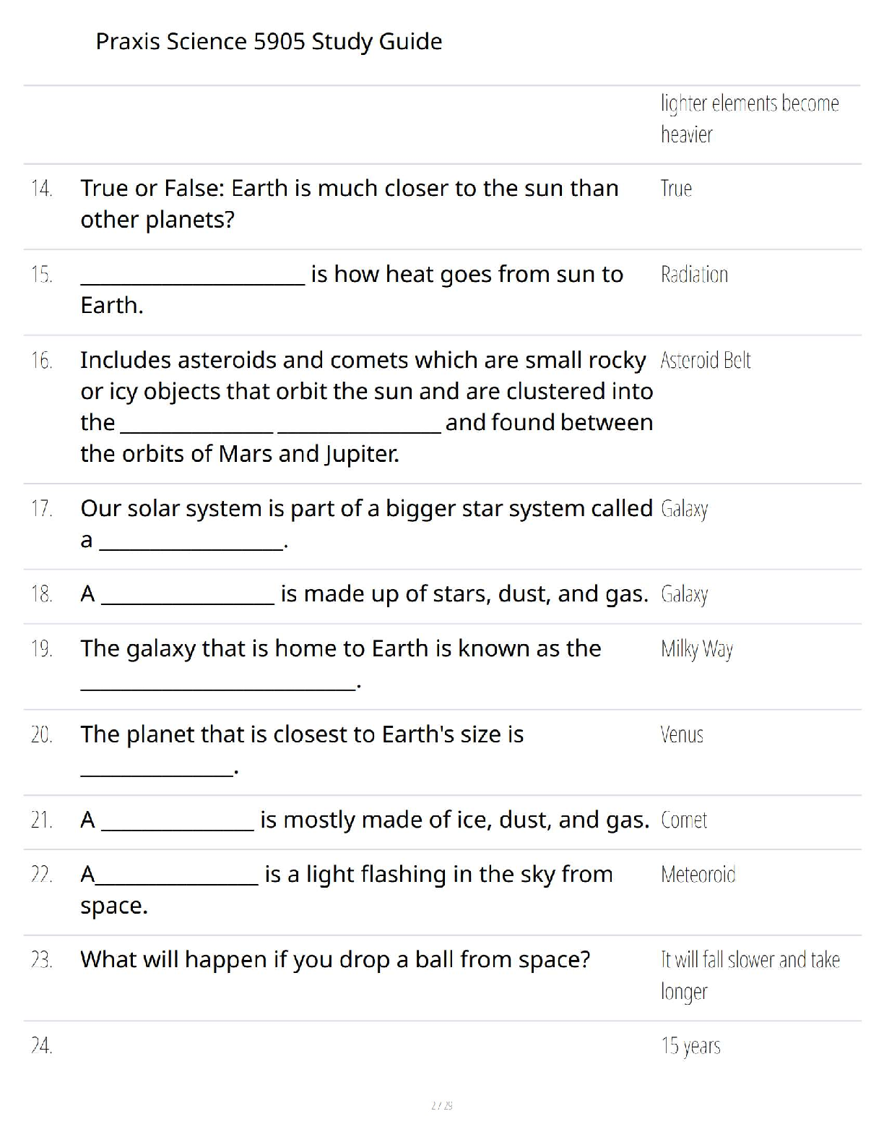Select the "Venus" answer
The height and width of the screenshot is (1145, 884).
pos(682,734)
